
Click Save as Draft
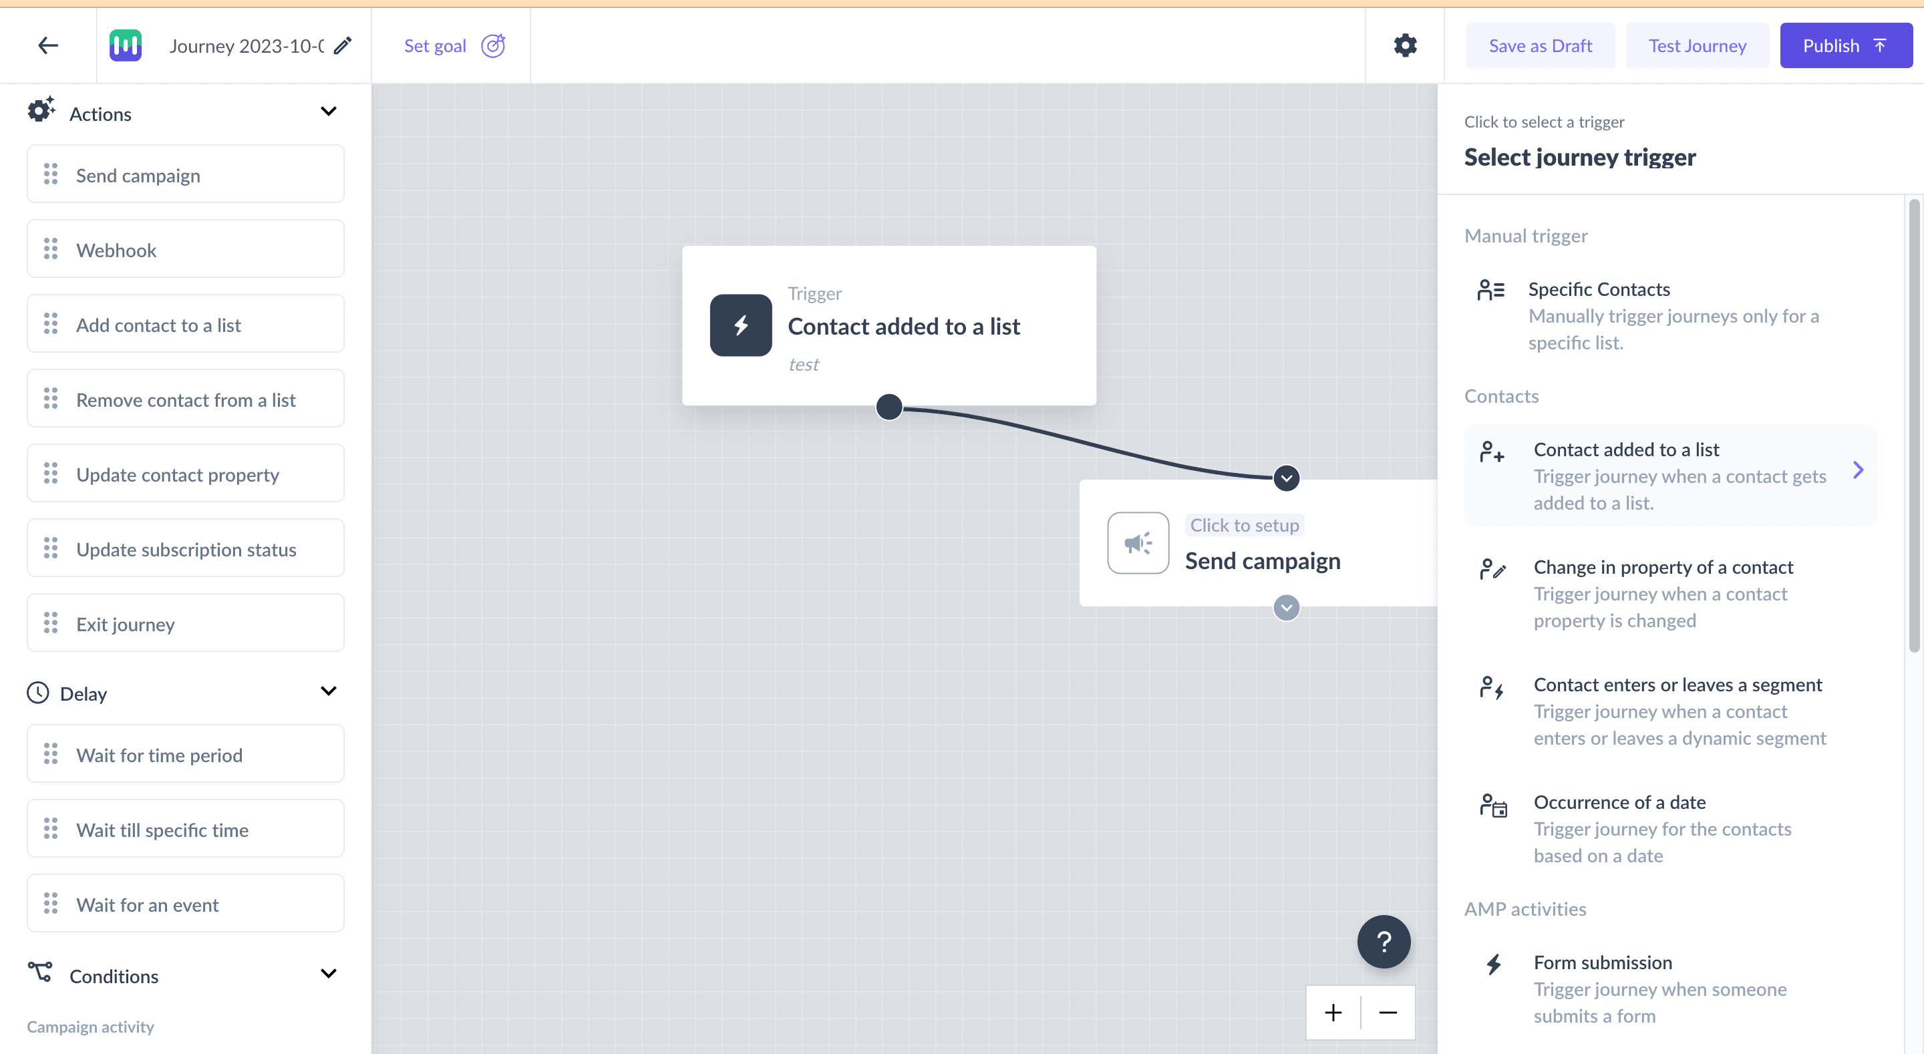[x=1540, y=45]
